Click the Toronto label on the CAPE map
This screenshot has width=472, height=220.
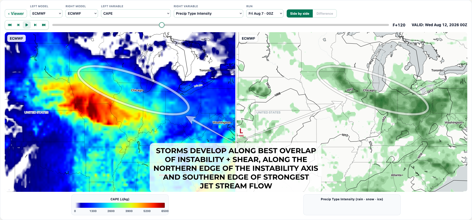[205, 70]
